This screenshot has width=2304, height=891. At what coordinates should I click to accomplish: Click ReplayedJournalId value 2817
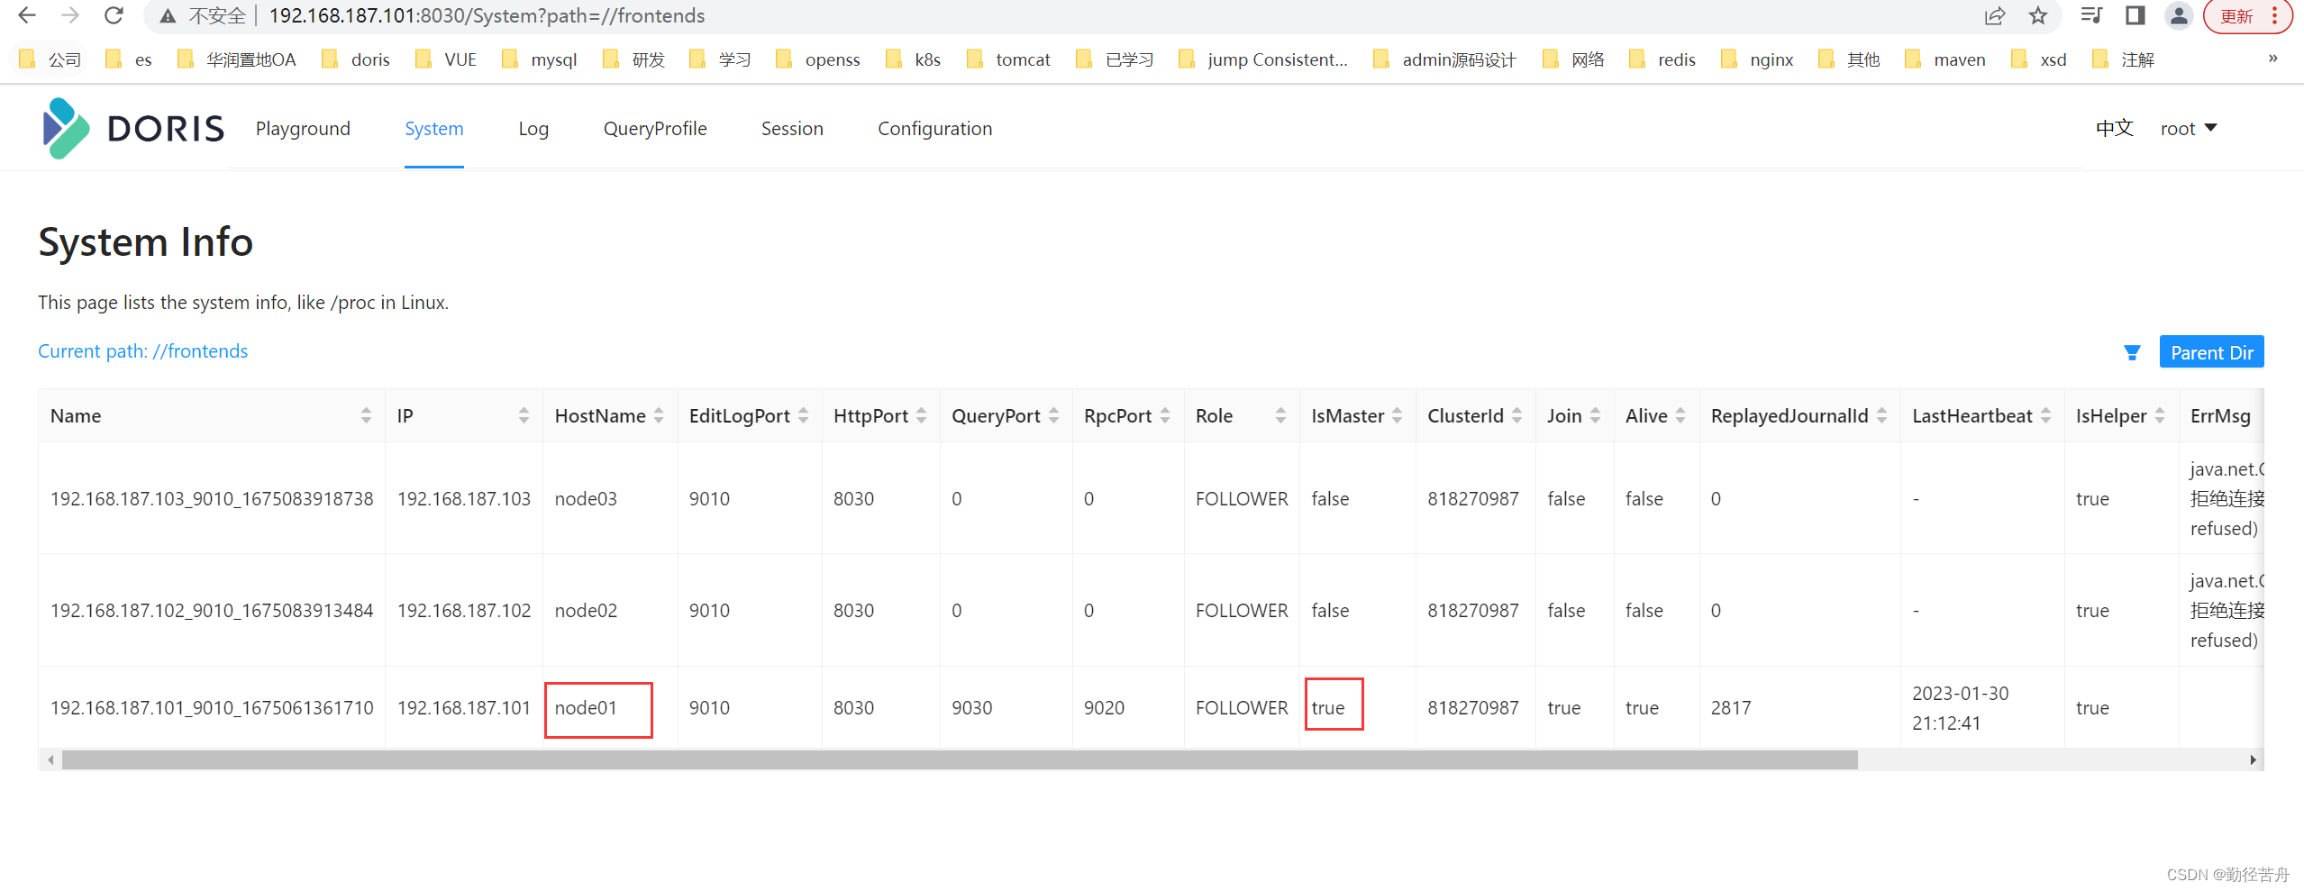(x=1731, y=707)
